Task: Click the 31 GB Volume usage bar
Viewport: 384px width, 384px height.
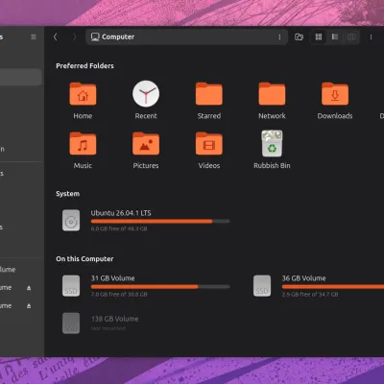Action: point(160,287)
